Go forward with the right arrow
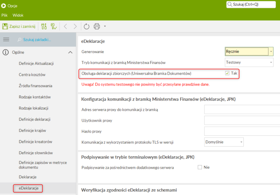Image resolution: width=280 pixels, height=195 pixels. pyautogui.click(x=75, y=26)
